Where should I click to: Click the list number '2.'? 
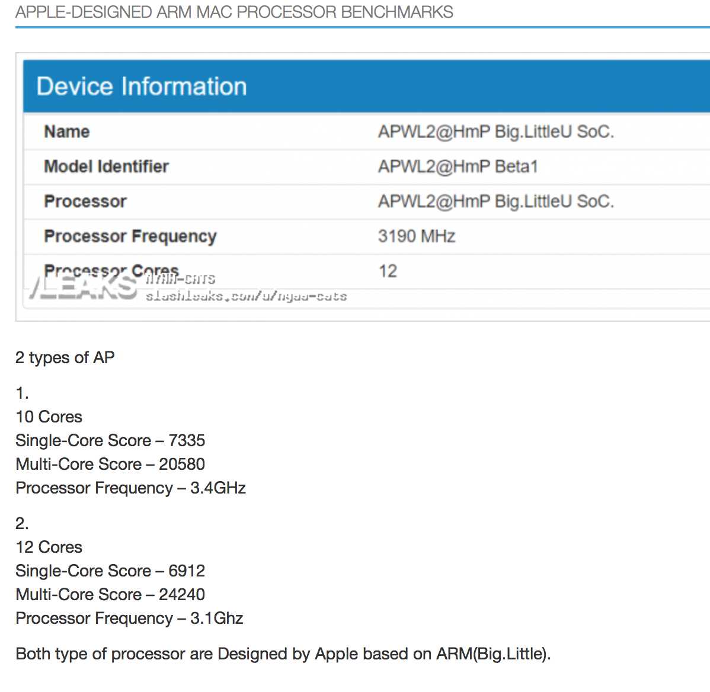tap(22, 523)
